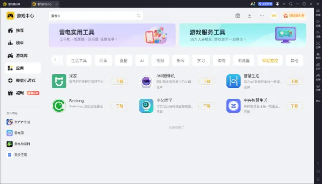Download the 智慧生活 app

tap(294, 81)
